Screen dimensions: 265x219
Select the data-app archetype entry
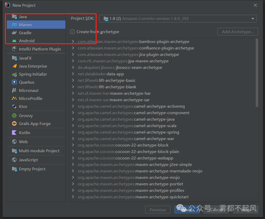tap(101, 74)
